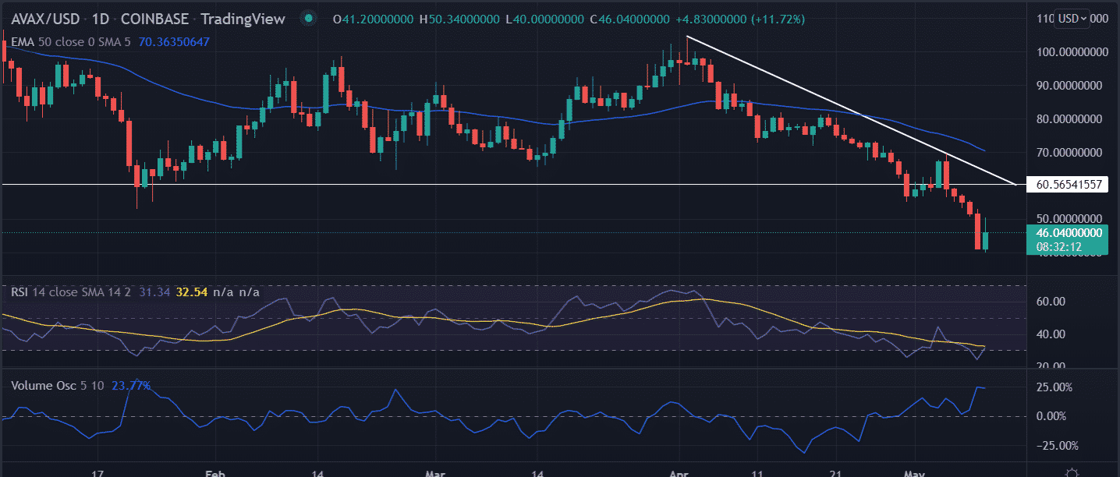Click the May date on time axis
Screen dimensions: 1120x477
coord(910,472)
